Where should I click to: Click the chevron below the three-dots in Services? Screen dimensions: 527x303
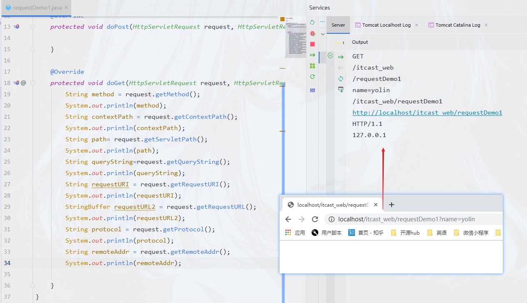pyautogui.click(x=322, y=34)
